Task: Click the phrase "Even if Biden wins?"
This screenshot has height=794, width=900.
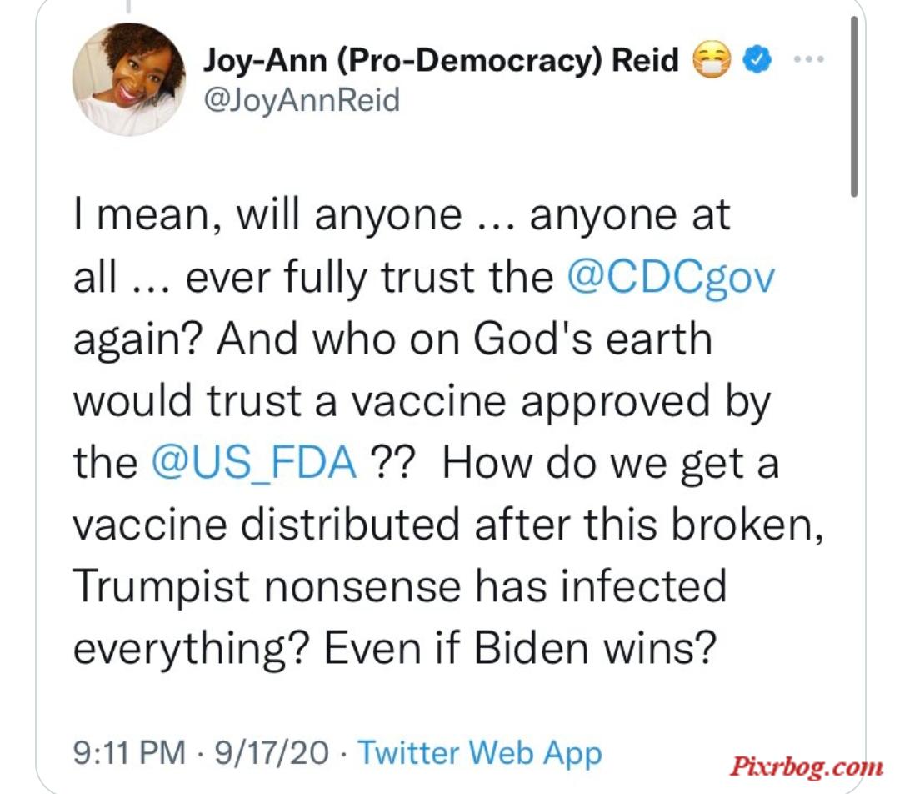Action: 521,649
